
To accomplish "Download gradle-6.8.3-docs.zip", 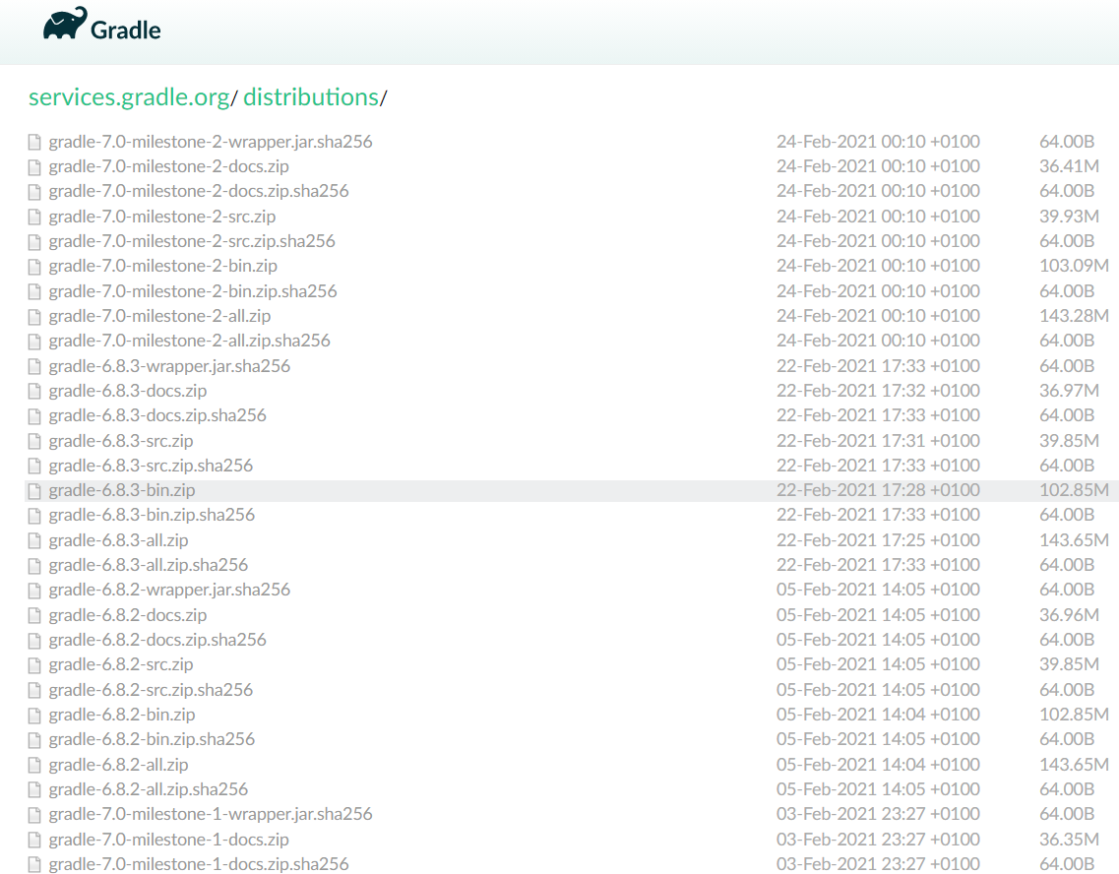I will coord(128,391).
